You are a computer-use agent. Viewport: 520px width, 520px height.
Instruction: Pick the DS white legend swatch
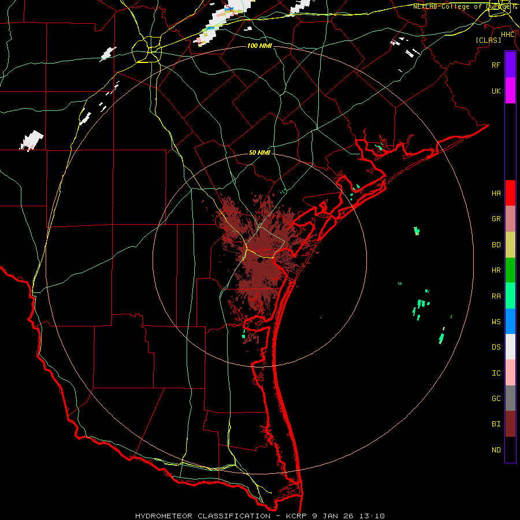click(x=510, y=347)
